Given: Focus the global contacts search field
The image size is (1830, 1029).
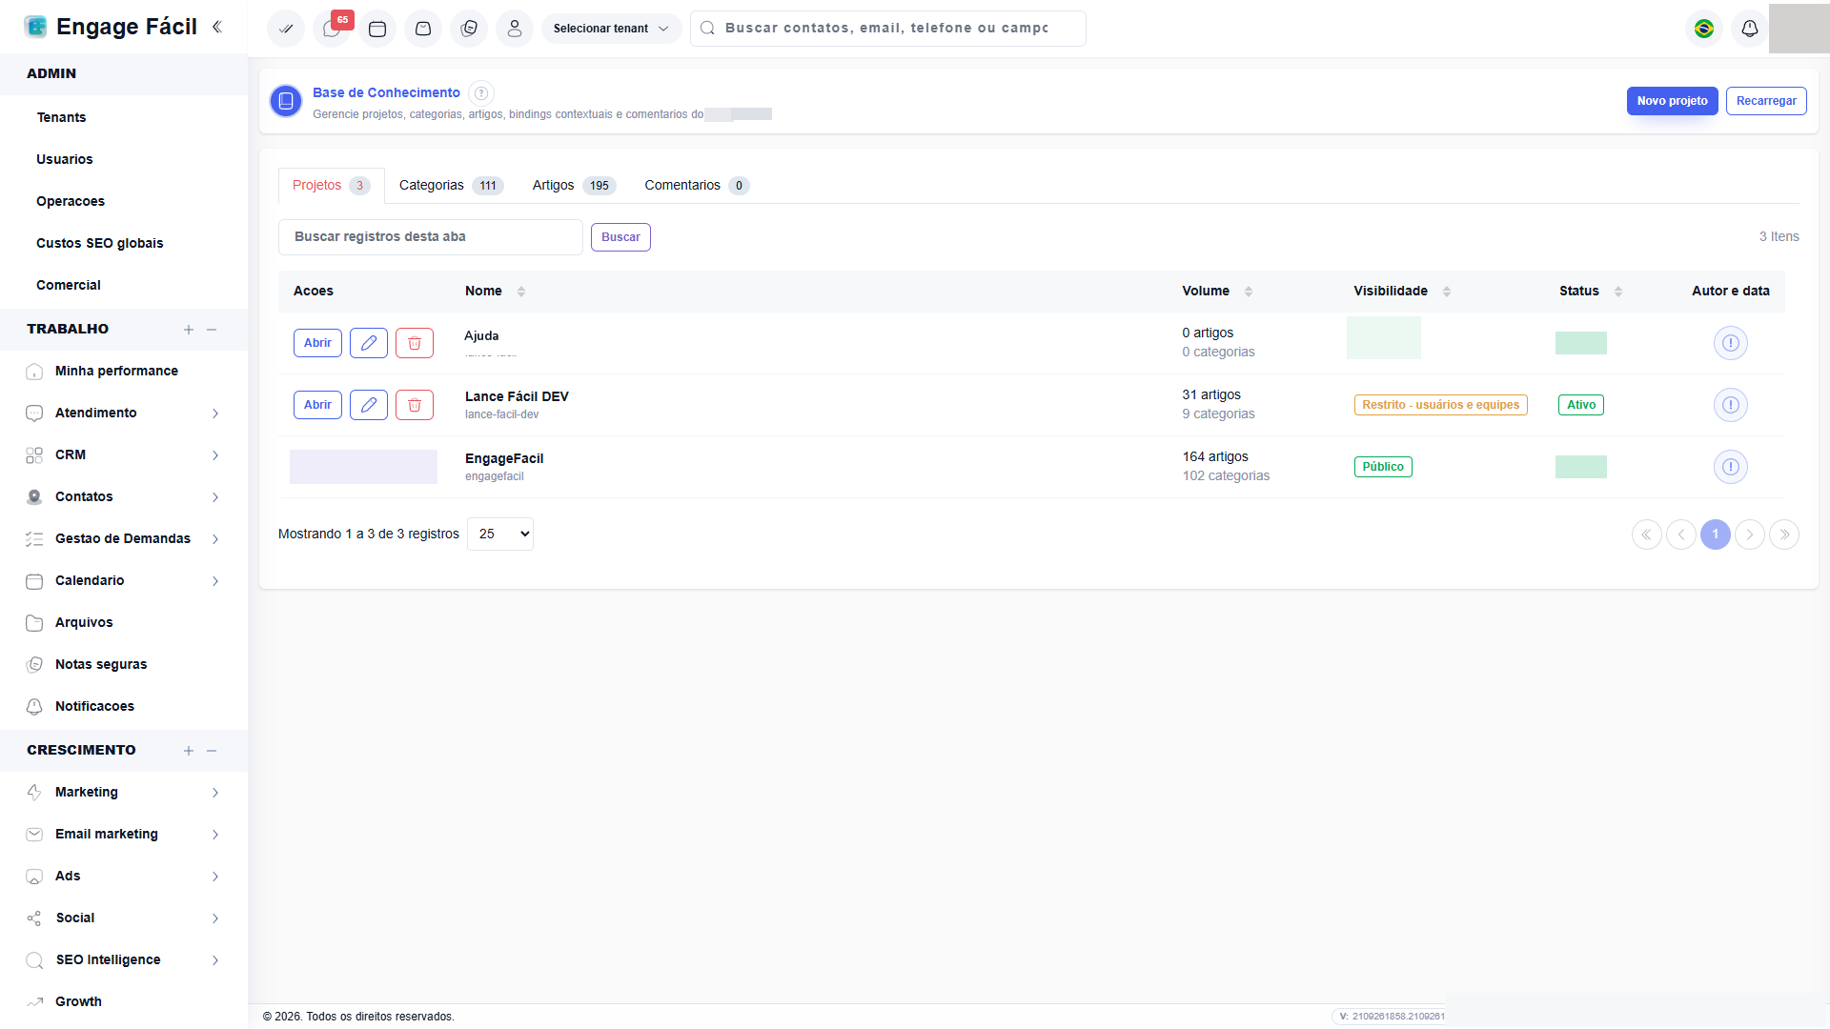Looking at the screenshot, I should [x=888, y=29].
